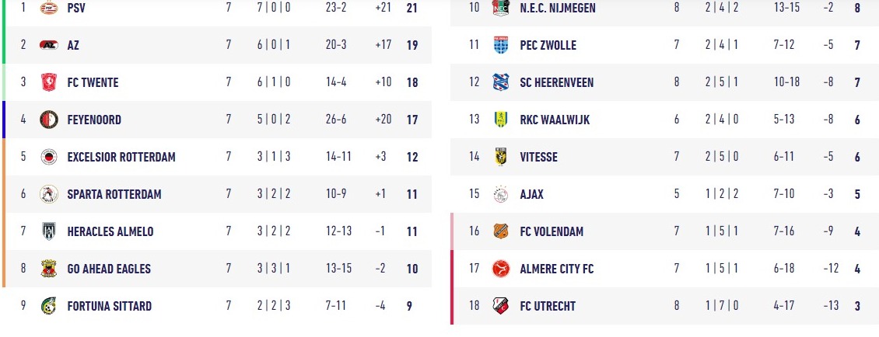
Task: Click the RKC Waalwijk team name
Action: 555,120
